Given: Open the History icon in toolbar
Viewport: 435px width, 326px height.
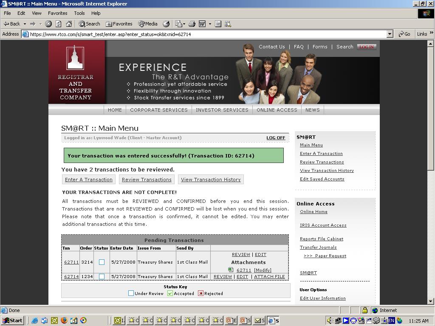Looking at the screenshot, I should 166,24.
